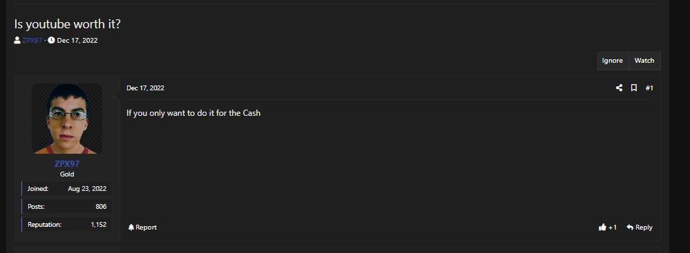Click the bell icon next to Report
Screen dimensions: 690x253
131,227
